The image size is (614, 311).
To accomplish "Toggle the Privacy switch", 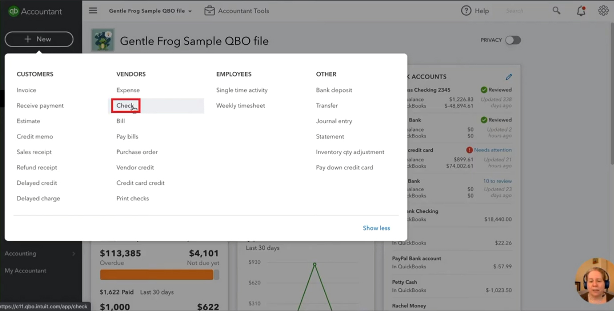I will 513,40.
